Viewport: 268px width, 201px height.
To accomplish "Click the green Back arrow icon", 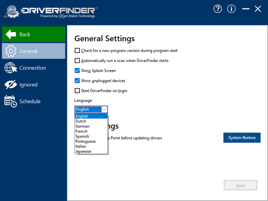I will point(11,34).
